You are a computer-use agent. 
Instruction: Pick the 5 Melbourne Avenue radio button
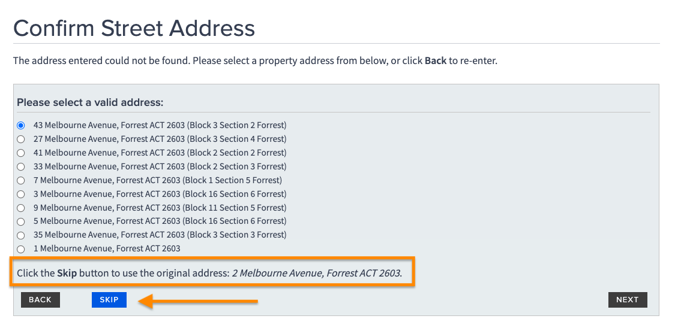[21, 221]
